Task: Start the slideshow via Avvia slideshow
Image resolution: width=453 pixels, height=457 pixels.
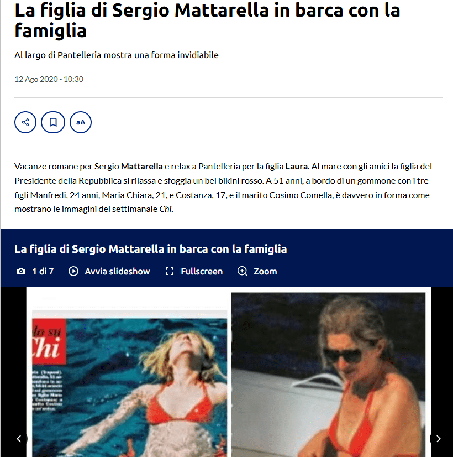Action: [117, 271]
